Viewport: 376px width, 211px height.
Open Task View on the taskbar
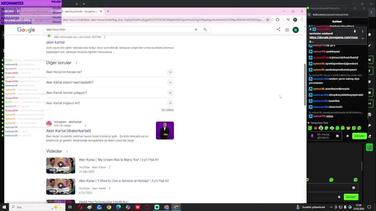click(70, 207)
